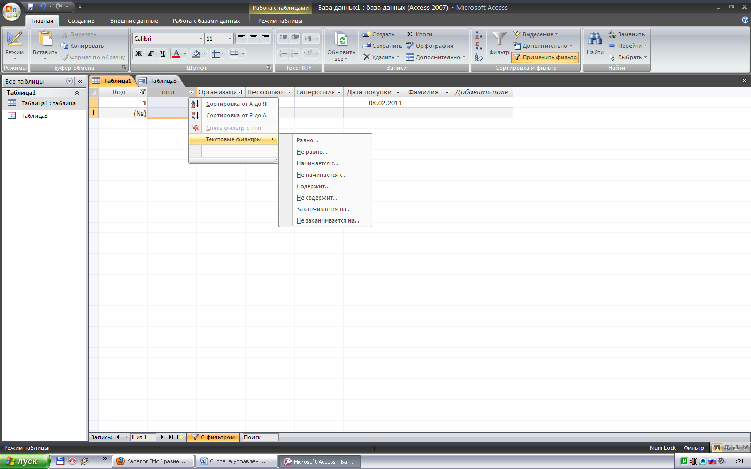Open Все таблицы pane category dropdown
751x469 pixels.
pos(70,81)
